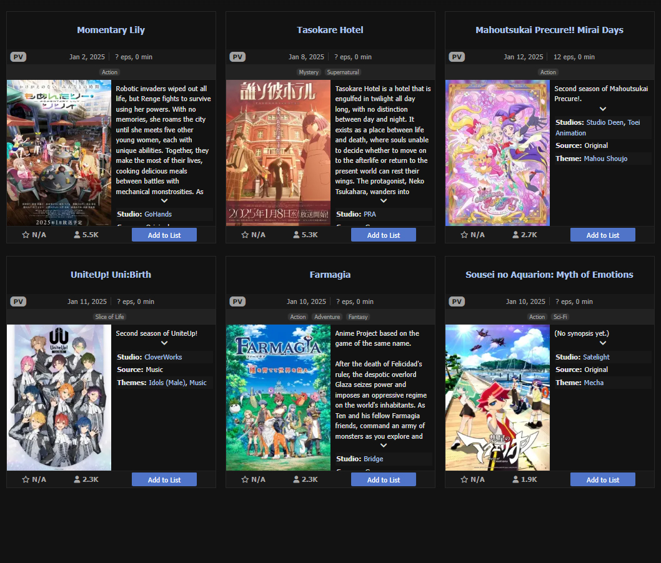The width and height of the screenshot is (661, 563).
Task: Open the Momentary Lily poster image
Action: point(59,153)
